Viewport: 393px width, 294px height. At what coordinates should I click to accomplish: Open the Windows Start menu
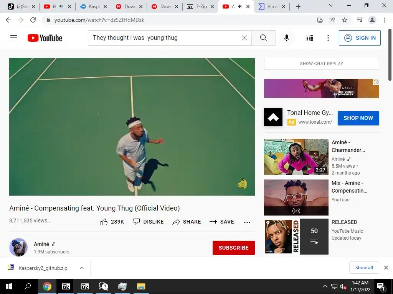(x=9, y=286)
